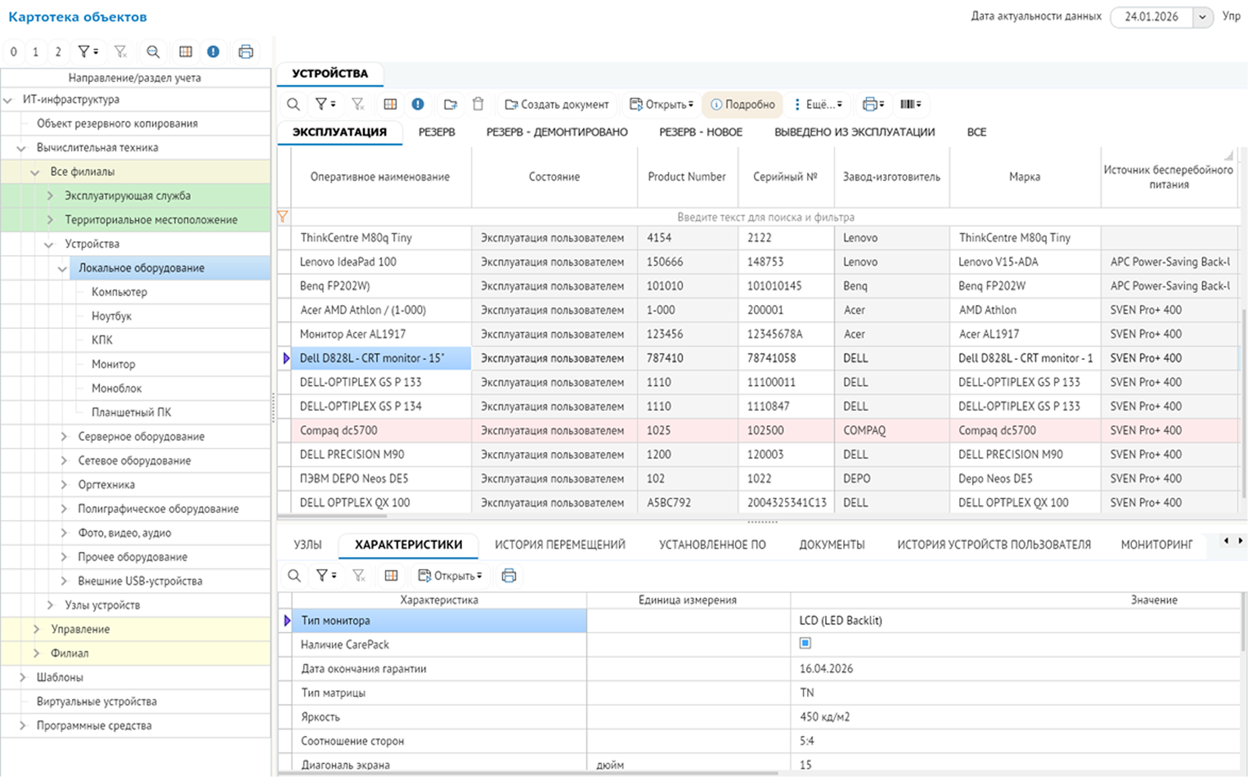The width and height of the screenshot is (1248, 777).
Task: Click the date field showing 24.01.2026
Action: click(1151, 17)
